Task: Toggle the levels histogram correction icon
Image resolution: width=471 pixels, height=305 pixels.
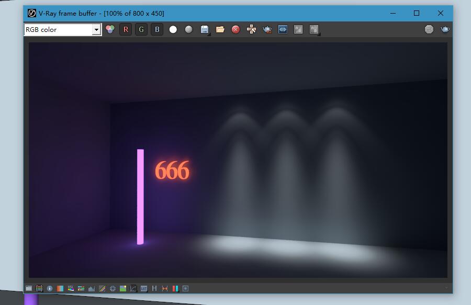Action: coord(92,288)
